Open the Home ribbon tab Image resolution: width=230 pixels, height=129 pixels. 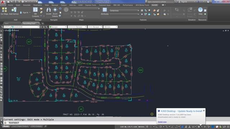(10, 5)
